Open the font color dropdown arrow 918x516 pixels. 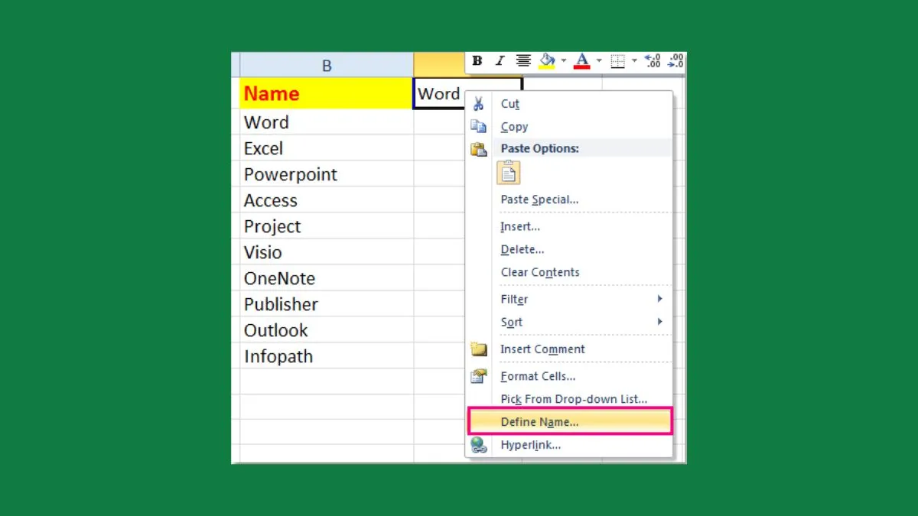[x=599, y=61]
